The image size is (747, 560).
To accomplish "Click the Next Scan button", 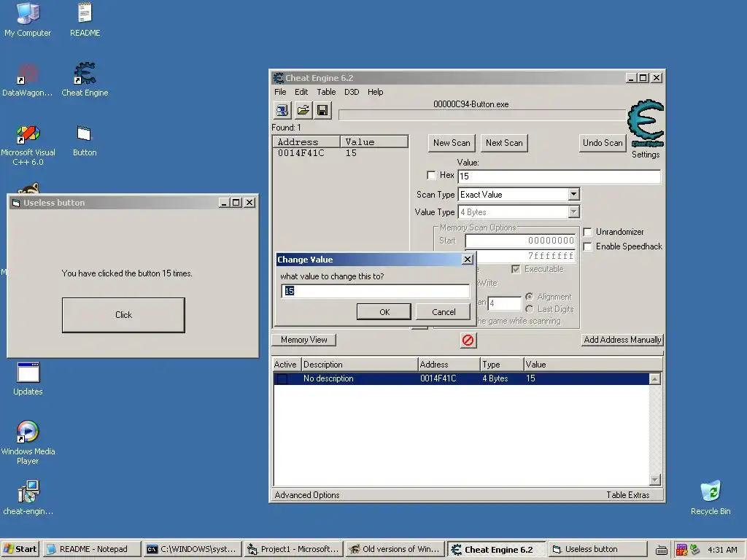I will pyautogui.click(x=504, y=143).
